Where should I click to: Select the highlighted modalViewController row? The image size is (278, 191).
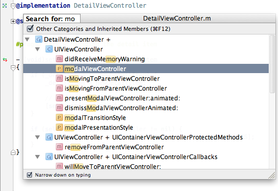(146, 68)
